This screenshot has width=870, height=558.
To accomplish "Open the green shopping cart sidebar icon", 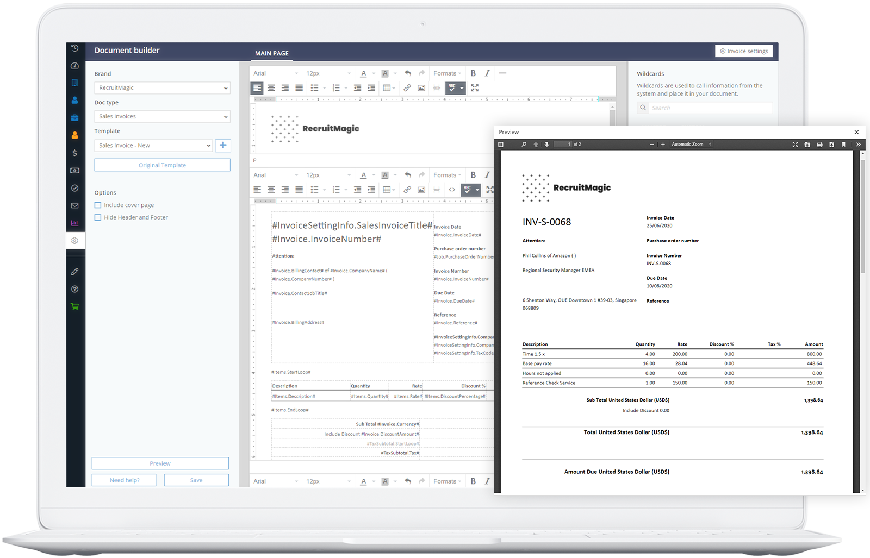I will coord(75,306).
